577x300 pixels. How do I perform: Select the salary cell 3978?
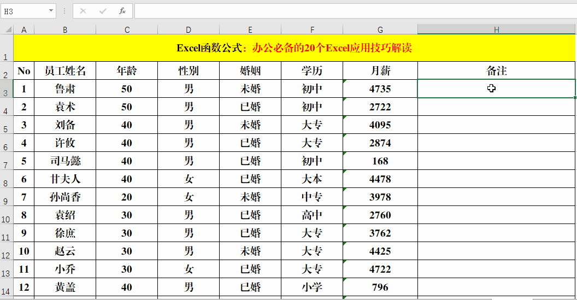[380, 197]
